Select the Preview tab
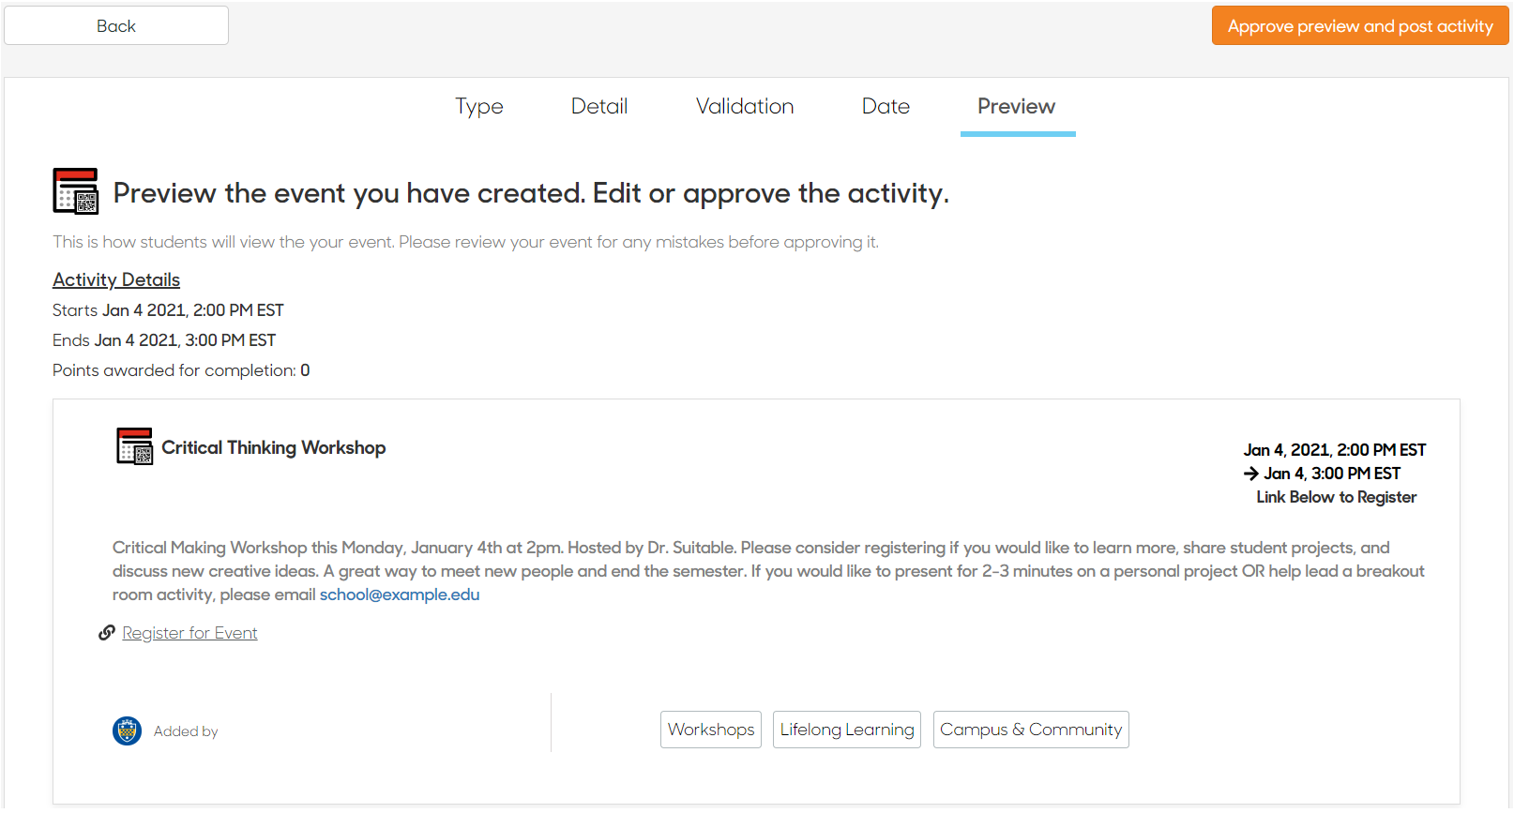Image resolution: width=1514 pixels, height=813 pixels. (x=1017, y=106)
